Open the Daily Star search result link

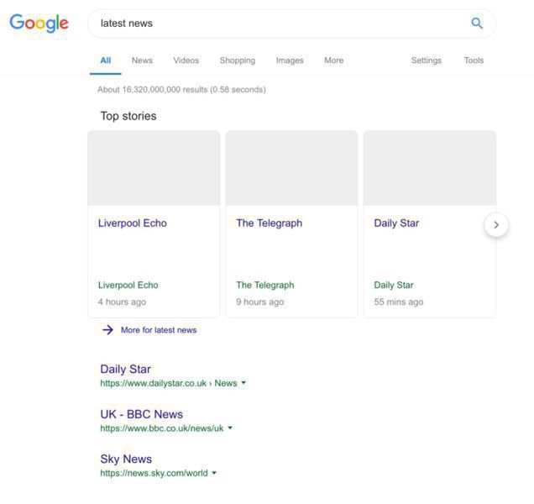125,369
